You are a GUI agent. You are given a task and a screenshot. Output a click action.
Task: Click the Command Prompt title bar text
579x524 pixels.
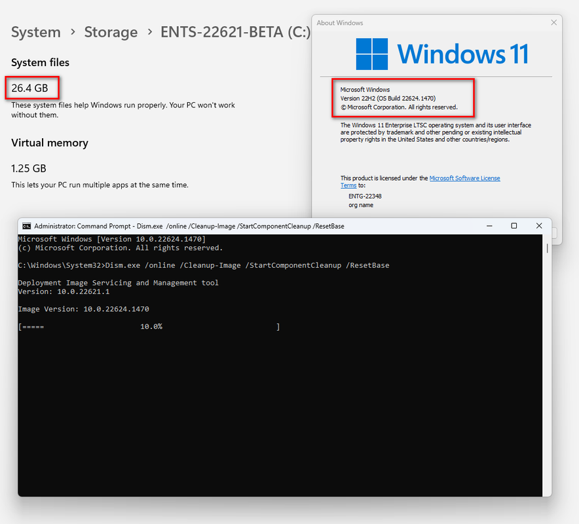click(x=189, y=226)
